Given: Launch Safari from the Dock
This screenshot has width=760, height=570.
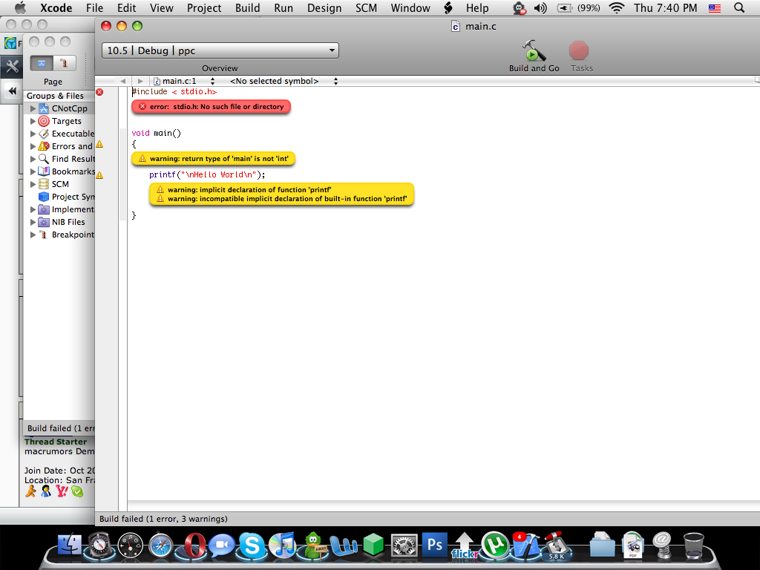Looking at the screenshot, I should (160, 546).
